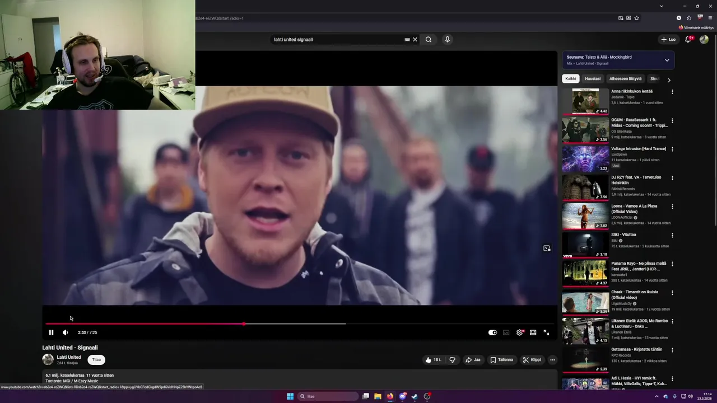Submit search with the magnifier button
The image size is (717, 403).
pyautogui.click(x=429, y=40)
